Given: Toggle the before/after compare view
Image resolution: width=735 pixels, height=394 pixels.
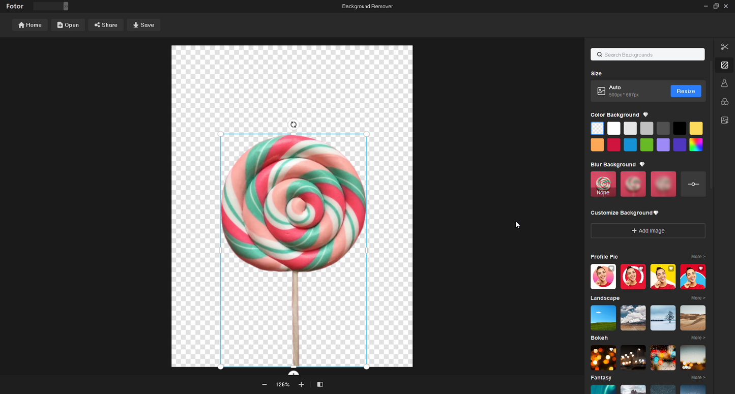Looking at the screenshot, I should 320,385.
